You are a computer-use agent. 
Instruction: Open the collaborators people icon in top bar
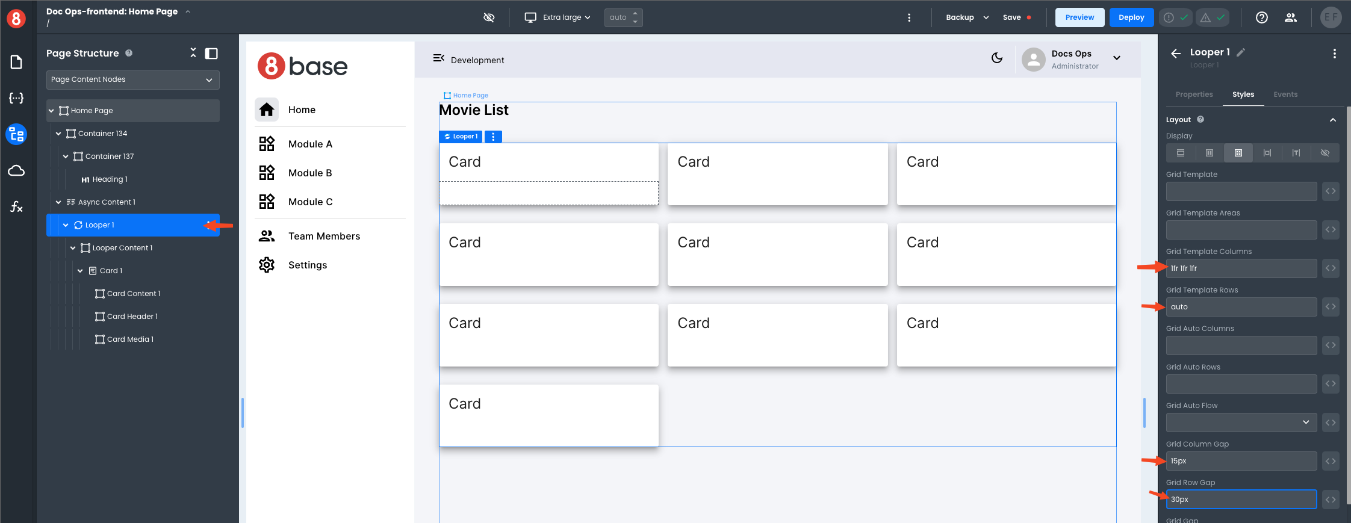(1290, 17)
